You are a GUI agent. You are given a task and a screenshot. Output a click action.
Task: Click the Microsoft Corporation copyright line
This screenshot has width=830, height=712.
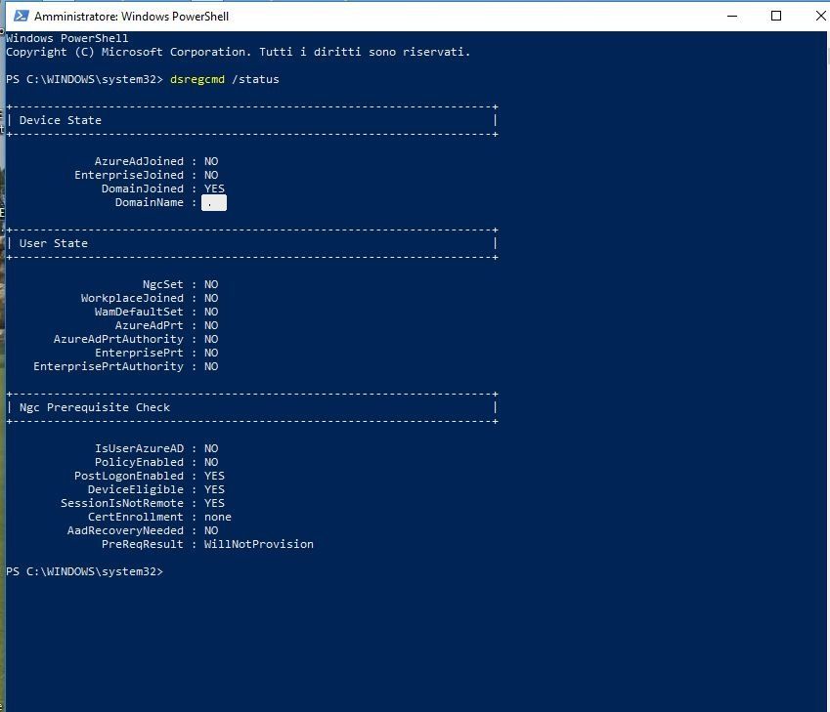pos(239,52)
